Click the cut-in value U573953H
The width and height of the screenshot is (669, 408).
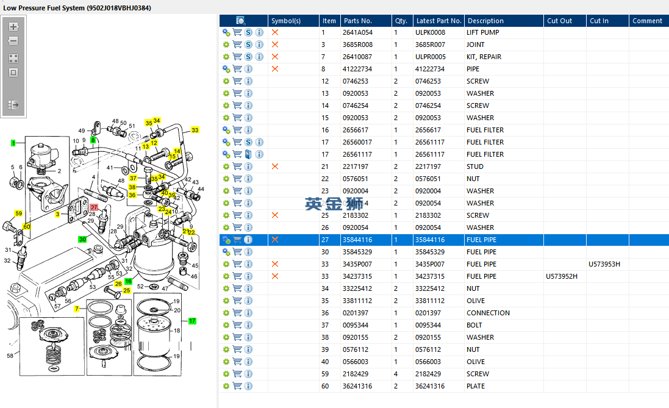click(604, 264)
